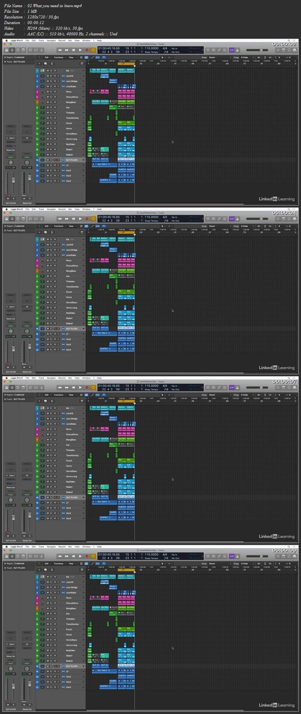Start playback with Play in the 00:00:02 frame
The height and width of the screenshot is (714, 301).
[x=80, y=50]
